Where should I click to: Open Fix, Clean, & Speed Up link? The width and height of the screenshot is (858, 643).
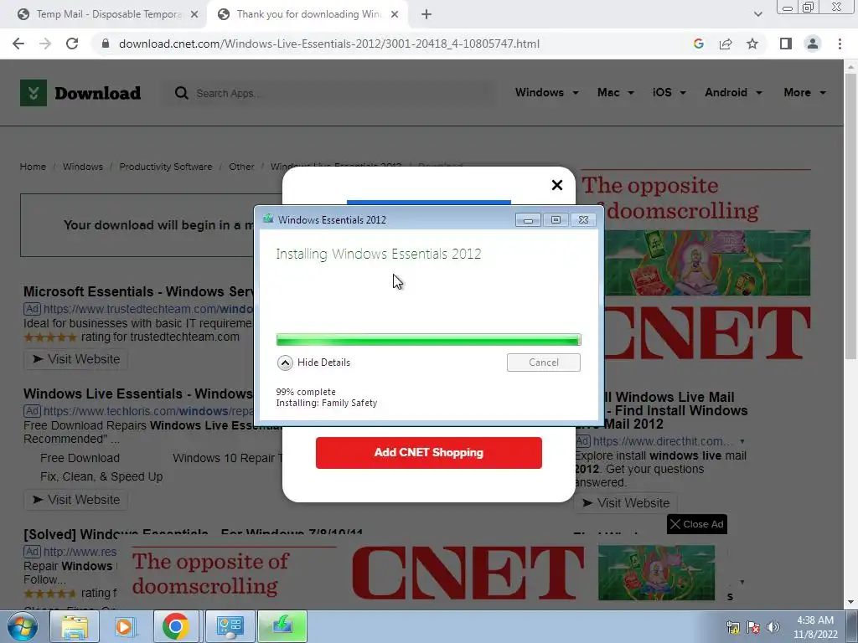coord(101,476)
